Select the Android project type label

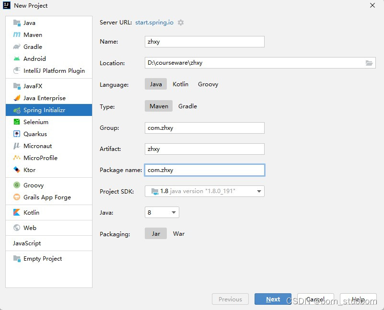pos(35,59)
